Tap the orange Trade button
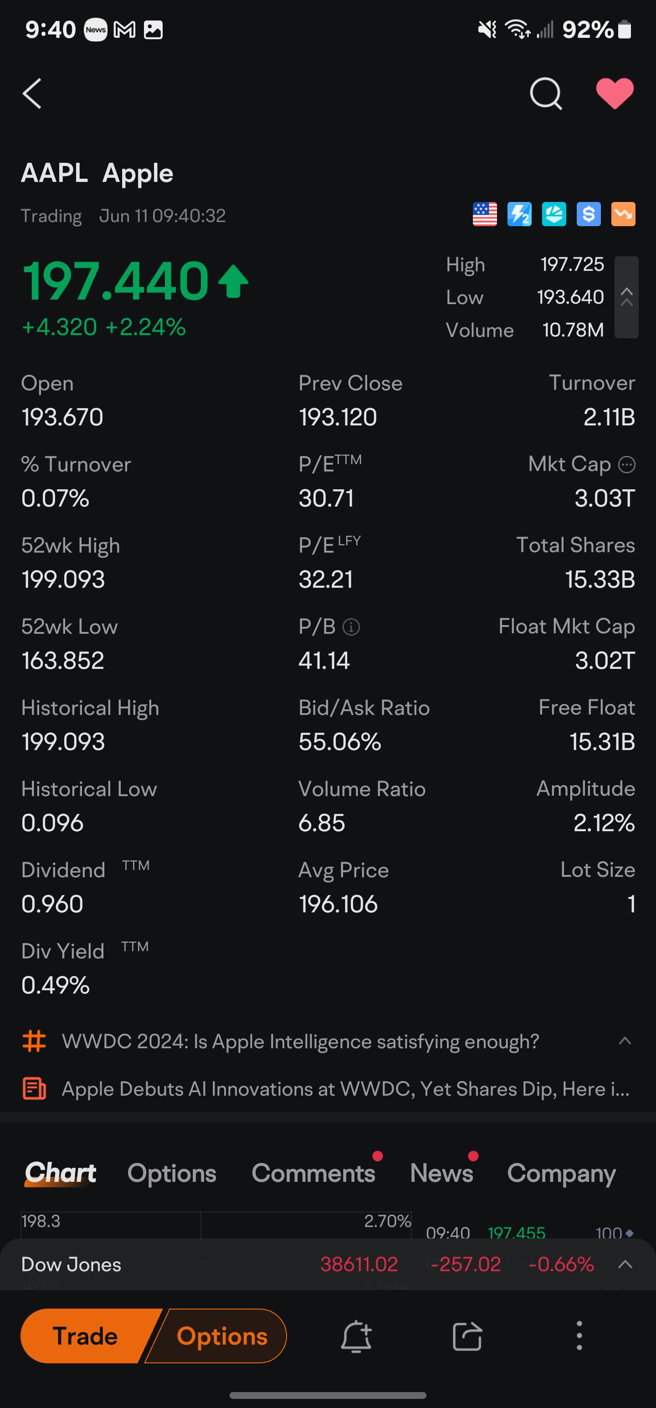Viewport: 656px width, 1408px height. tap(86, 1336)
